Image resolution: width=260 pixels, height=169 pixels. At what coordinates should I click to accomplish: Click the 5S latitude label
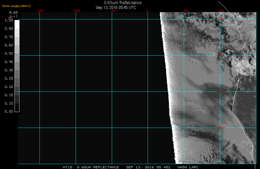[222, 19]
